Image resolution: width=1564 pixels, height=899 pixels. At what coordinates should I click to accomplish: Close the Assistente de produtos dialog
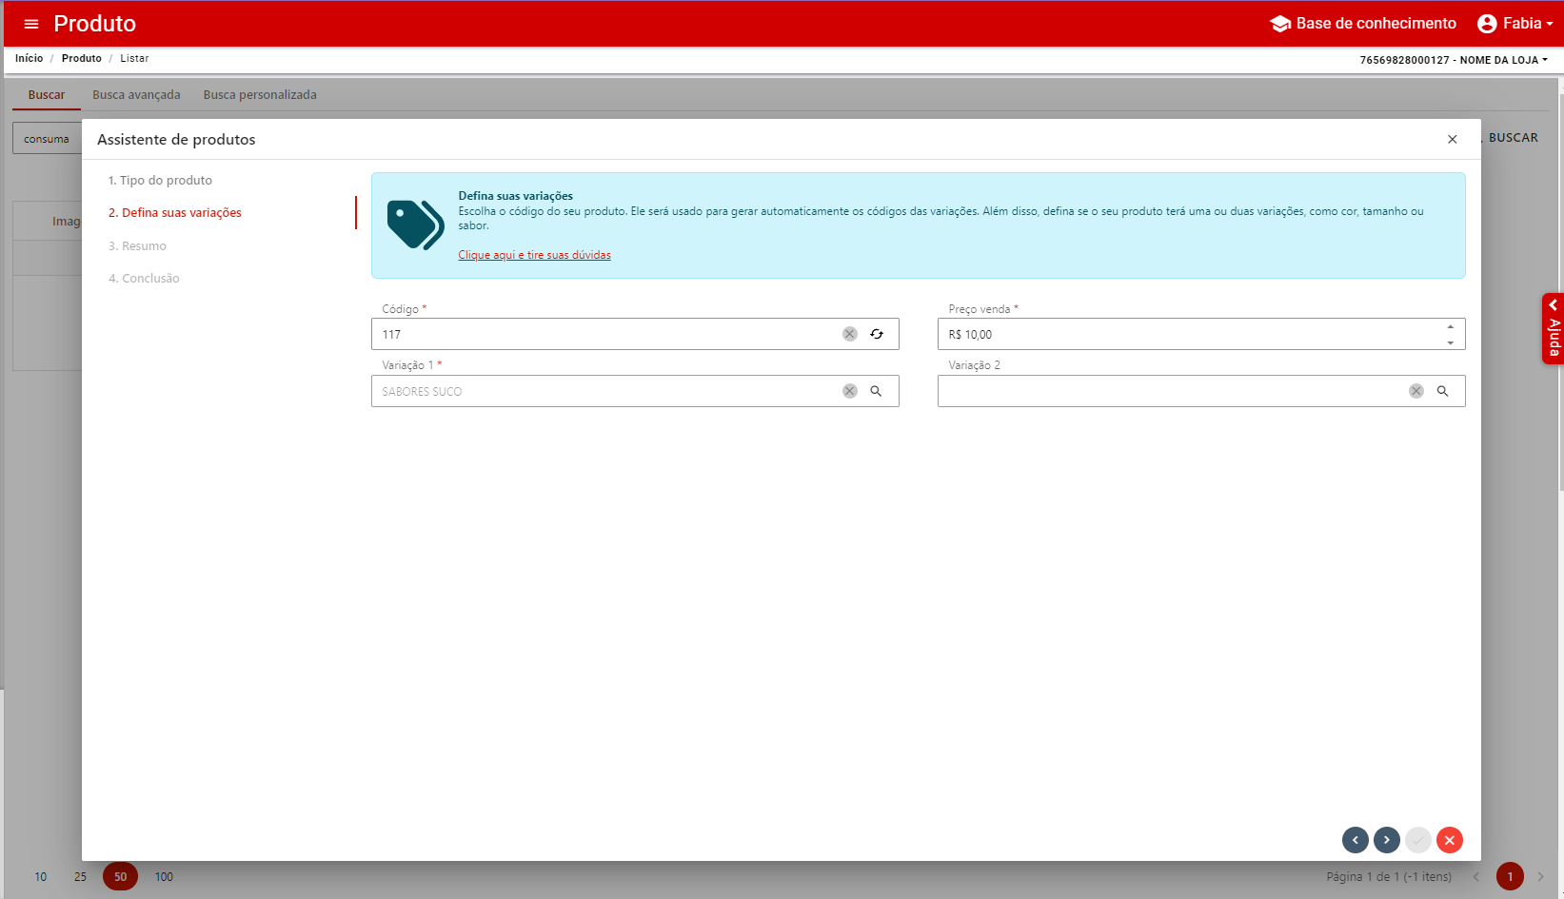point(1452,140)
